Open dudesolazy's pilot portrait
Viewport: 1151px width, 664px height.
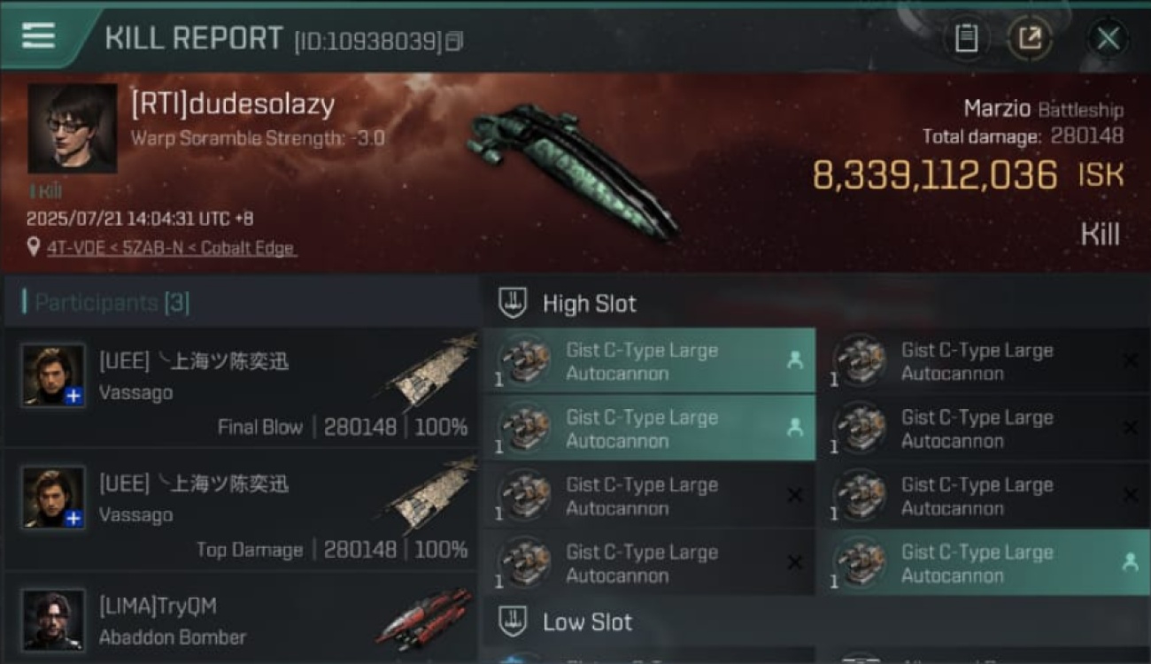point(73,128)
